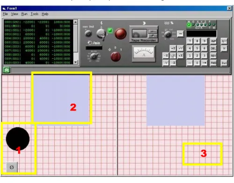This screenshot has height=183, width=234.
Task: Jog the axis with +X key
Action: click(180, 56)
